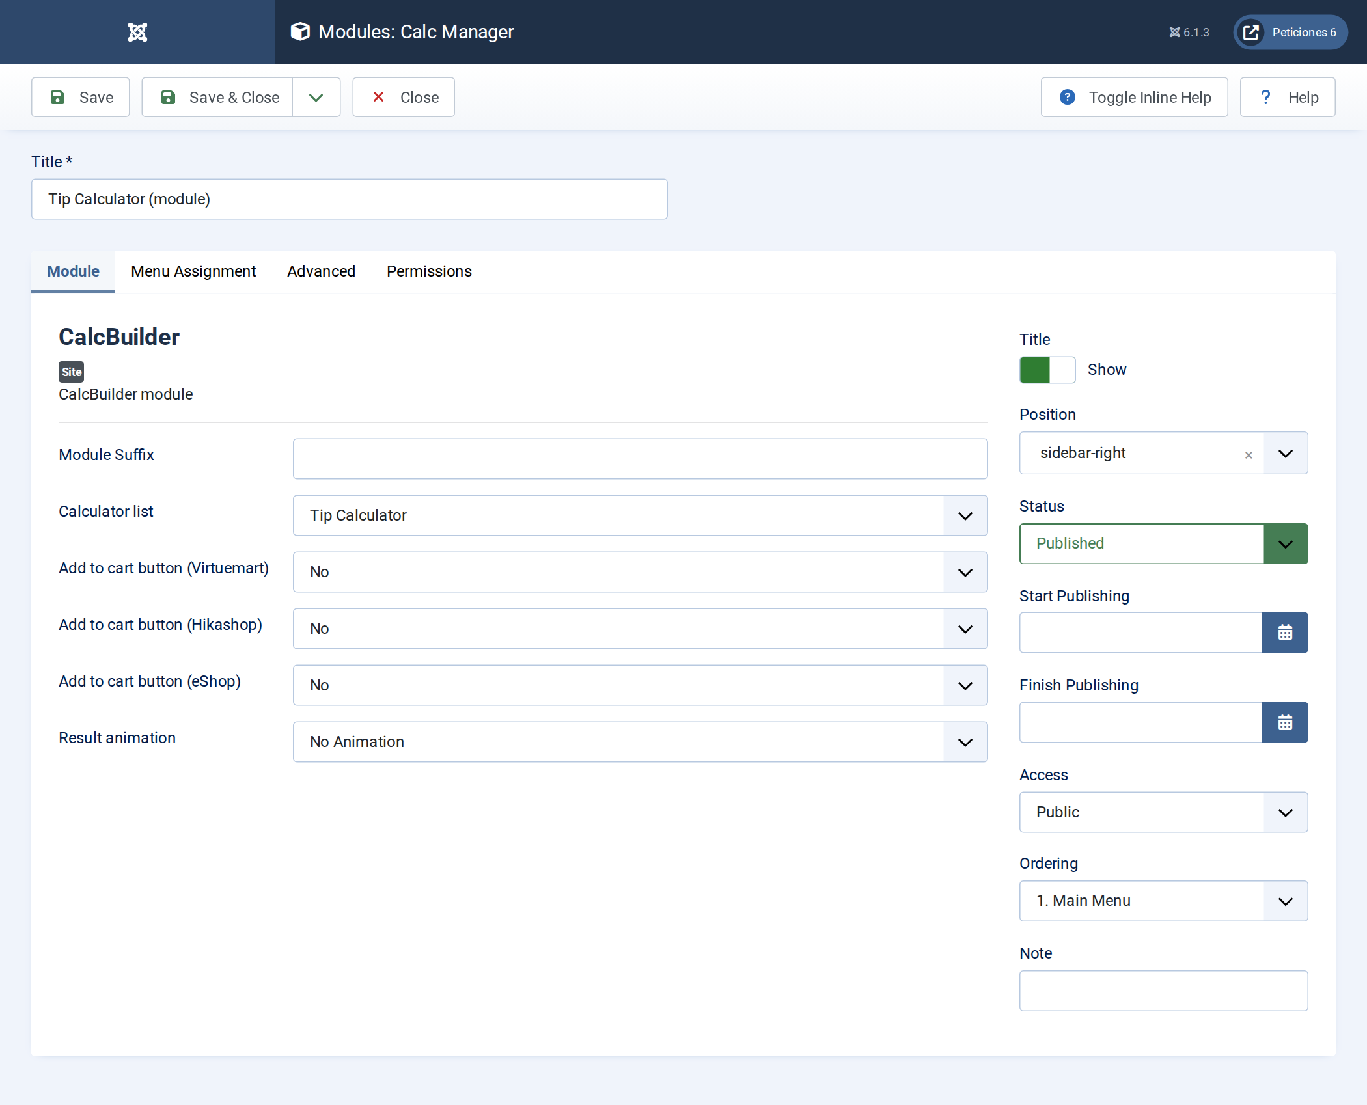Click the Close button
Screen dimensions: 1367x1105
pos(404,97)
